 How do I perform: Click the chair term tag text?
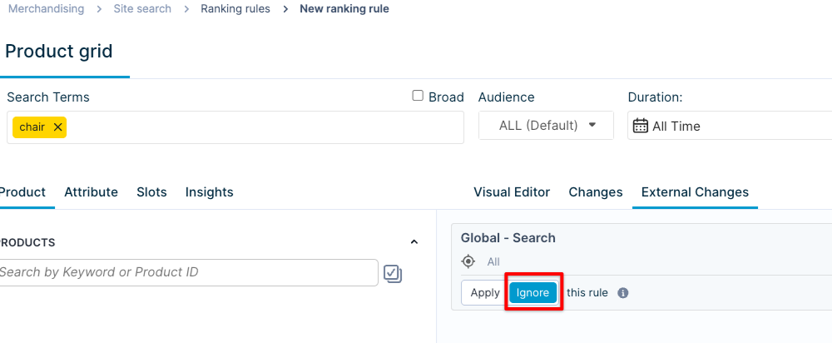click(32, 127)
